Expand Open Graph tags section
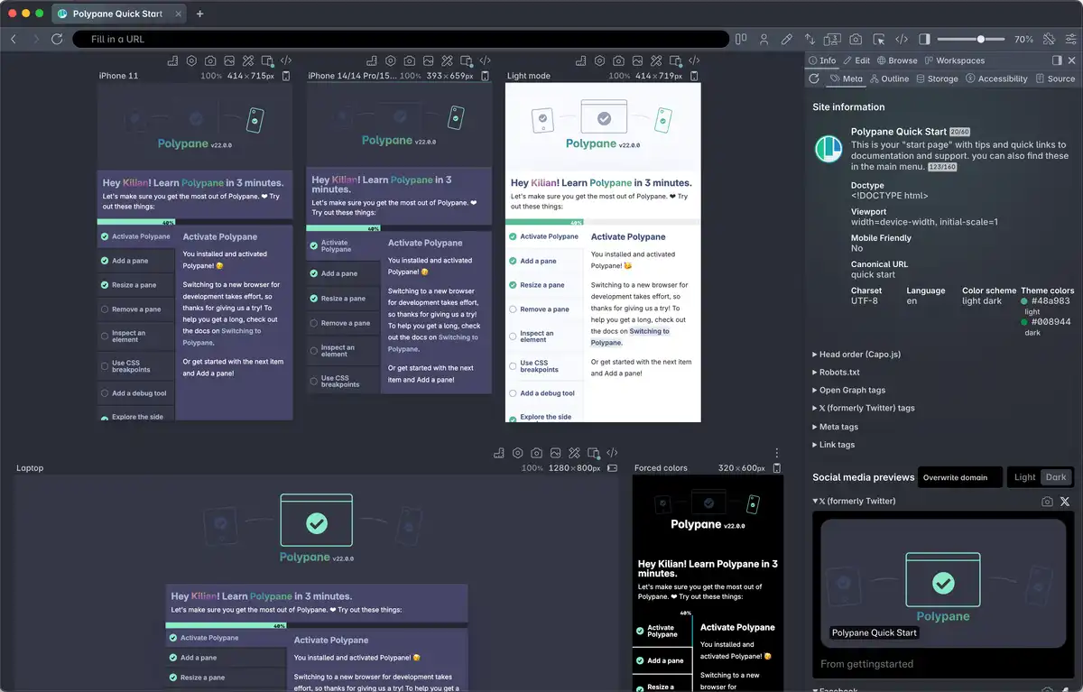The image size is (1083, 692). pyautogui.click(x=848, y=391)
